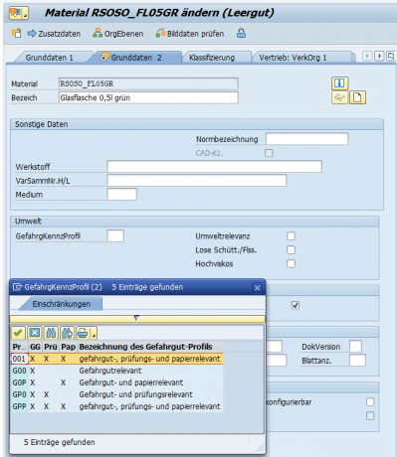Screen dimensions: 397x457
Task: Click the blue information icon button
Action: point(340,83)
